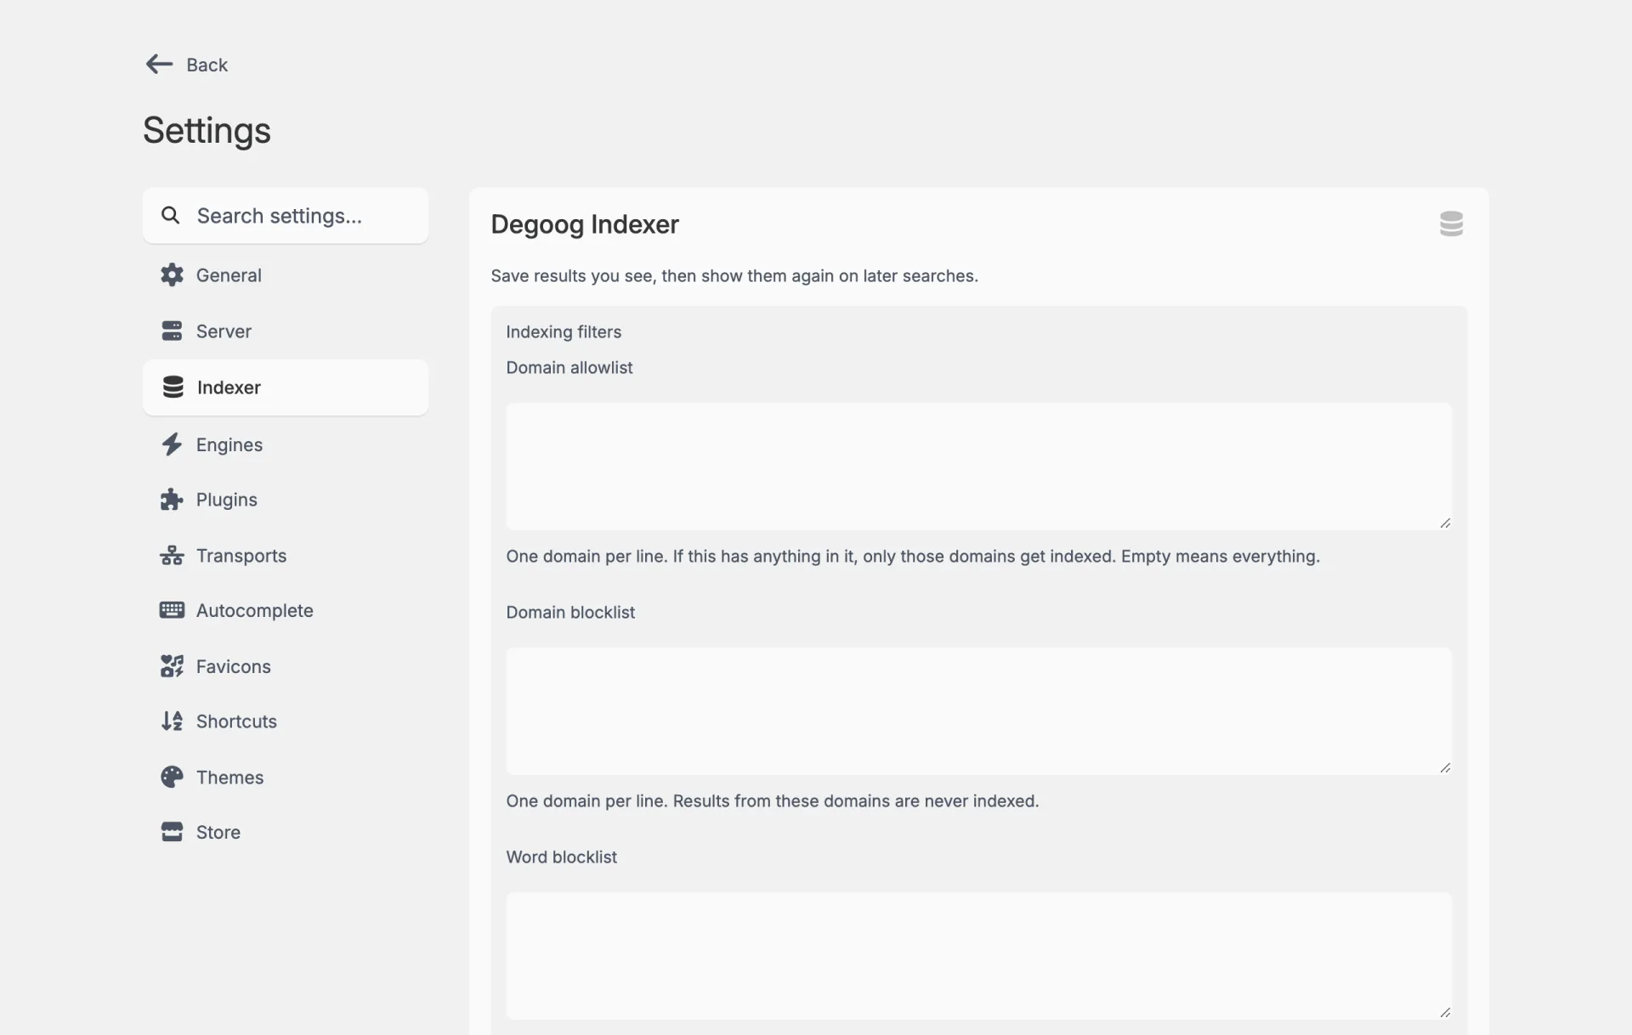Open the Plugins settings section
This screenshot has width=1632, height=1035.
pyautogui.click(x=286, y=500)
